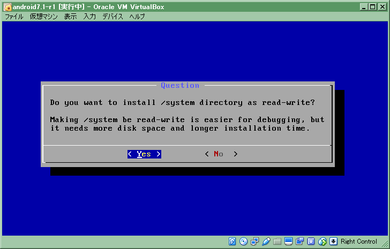This screenshot has height=249, width=390.
Task: Open the 表示 menu
Action: coord(70,17)
